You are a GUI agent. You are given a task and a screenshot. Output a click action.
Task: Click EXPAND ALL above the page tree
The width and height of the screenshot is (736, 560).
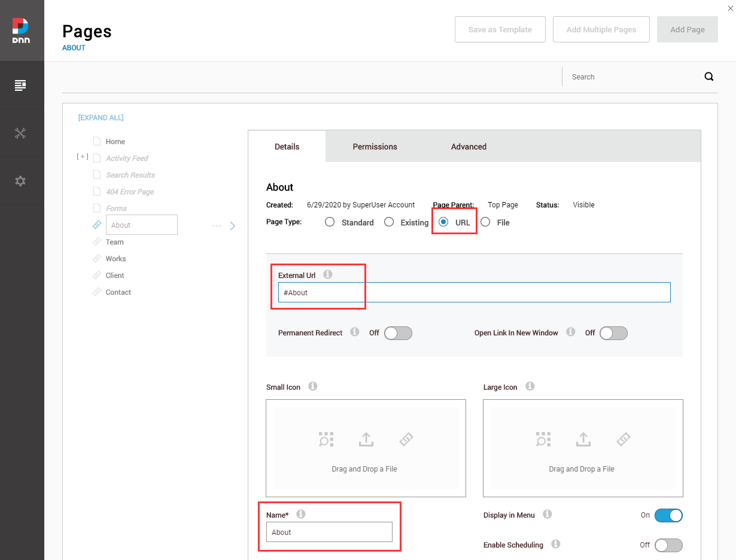tap(101, 117)
